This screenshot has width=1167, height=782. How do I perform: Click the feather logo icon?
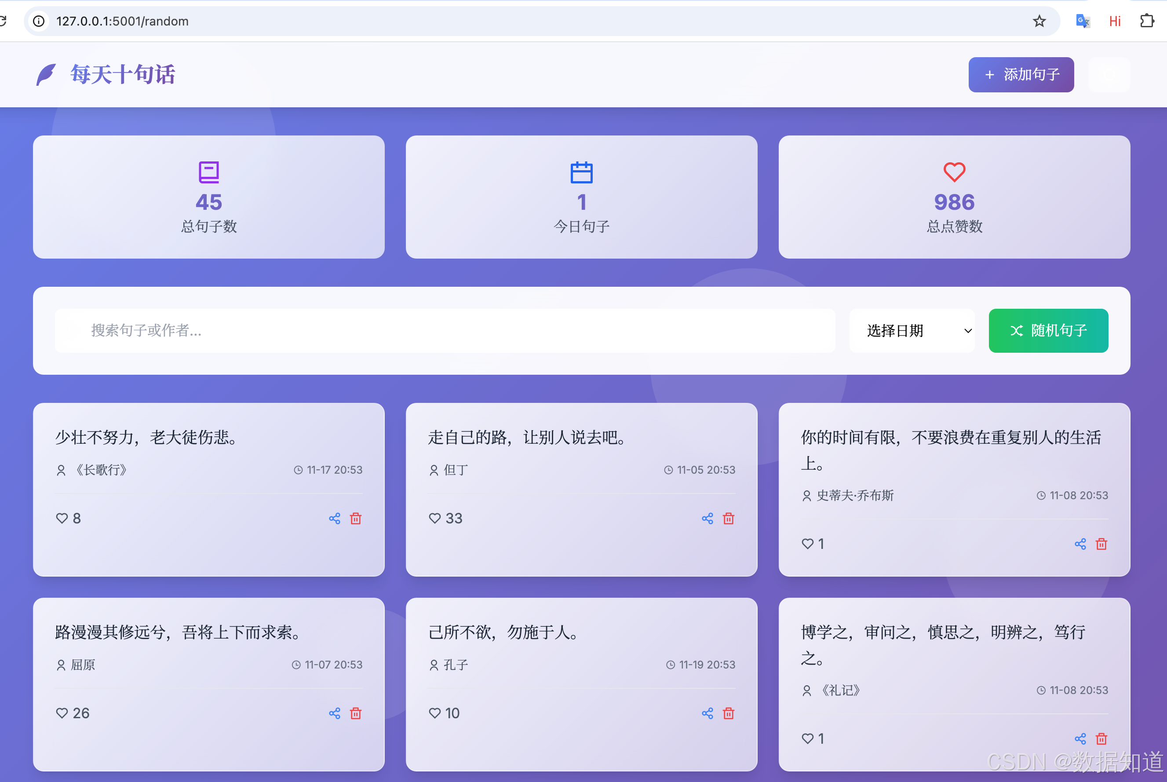tap(46, 75)
